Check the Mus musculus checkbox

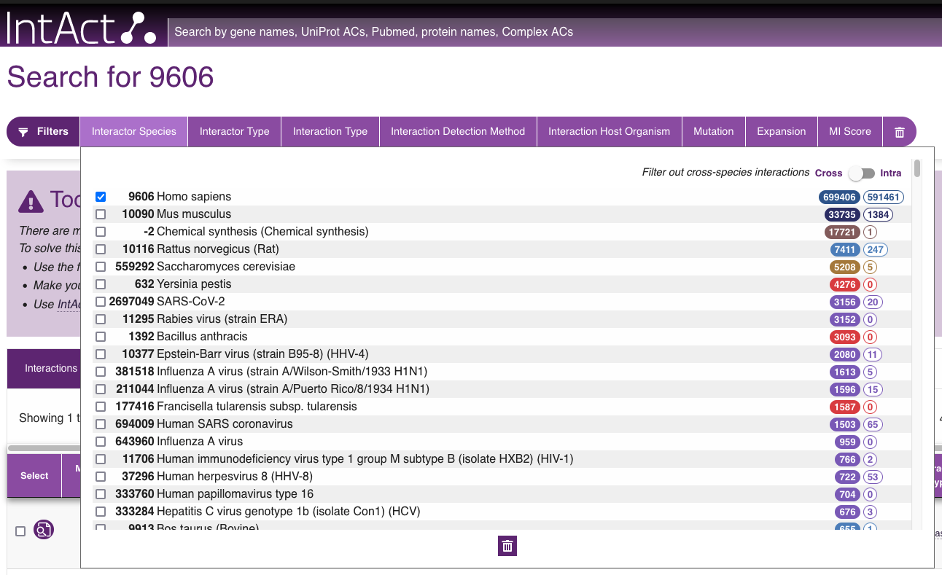(101, 214)
